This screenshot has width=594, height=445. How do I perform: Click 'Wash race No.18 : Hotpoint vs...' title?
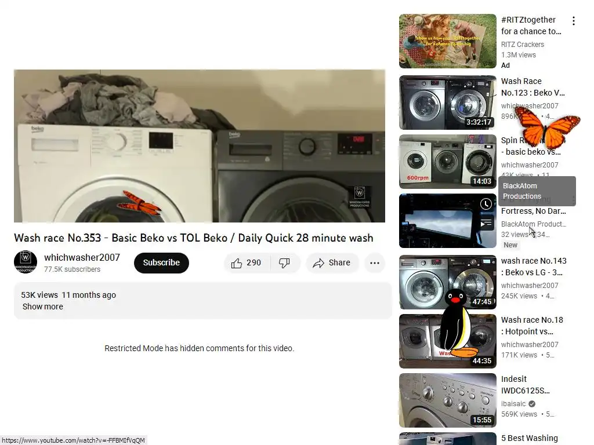[532, 326]
